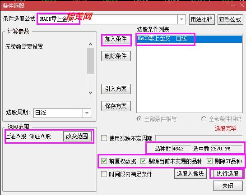Click 删除条件 to delete condition

pos(116,56)
